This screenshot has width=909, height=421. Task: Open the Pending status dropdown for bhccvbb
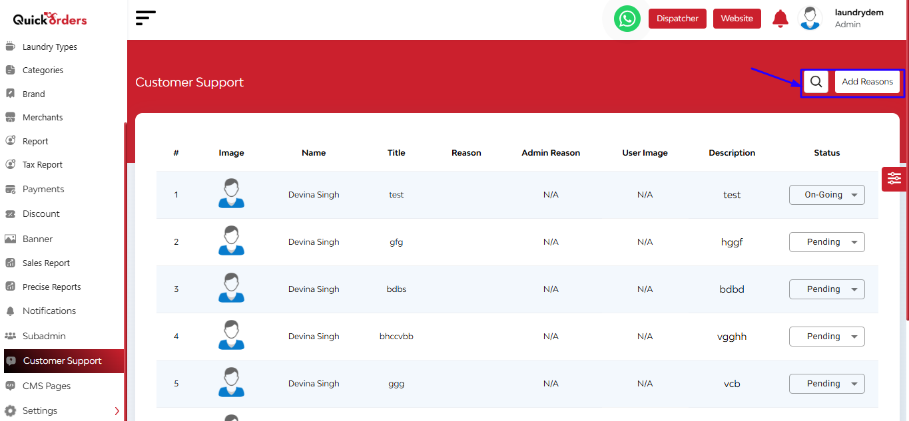pos(826,337)
